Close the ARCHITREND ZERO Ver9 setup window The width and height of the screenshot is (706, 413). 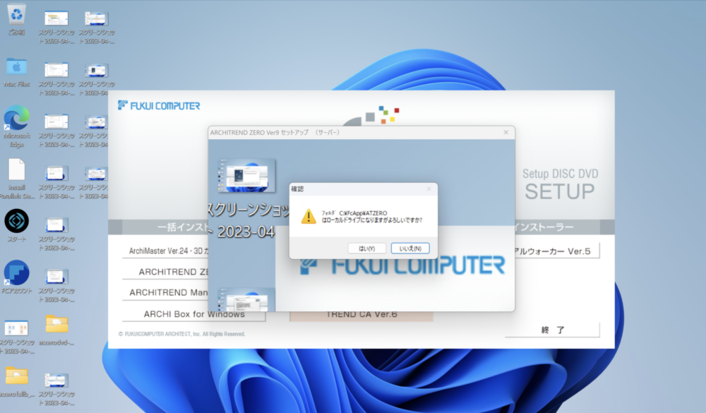tap(505, 133)
